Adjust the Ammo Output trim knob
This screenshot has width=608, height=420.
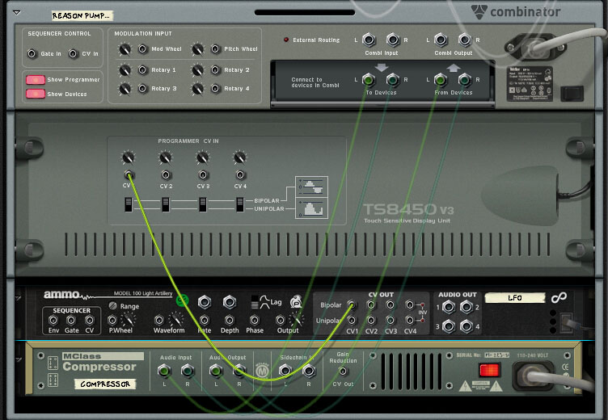[297, 320]
